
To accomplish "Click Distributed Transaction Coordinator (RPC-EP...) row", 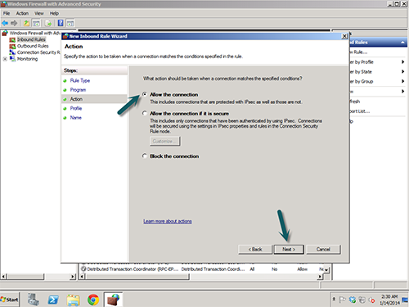I will click(x=203, y=269).
